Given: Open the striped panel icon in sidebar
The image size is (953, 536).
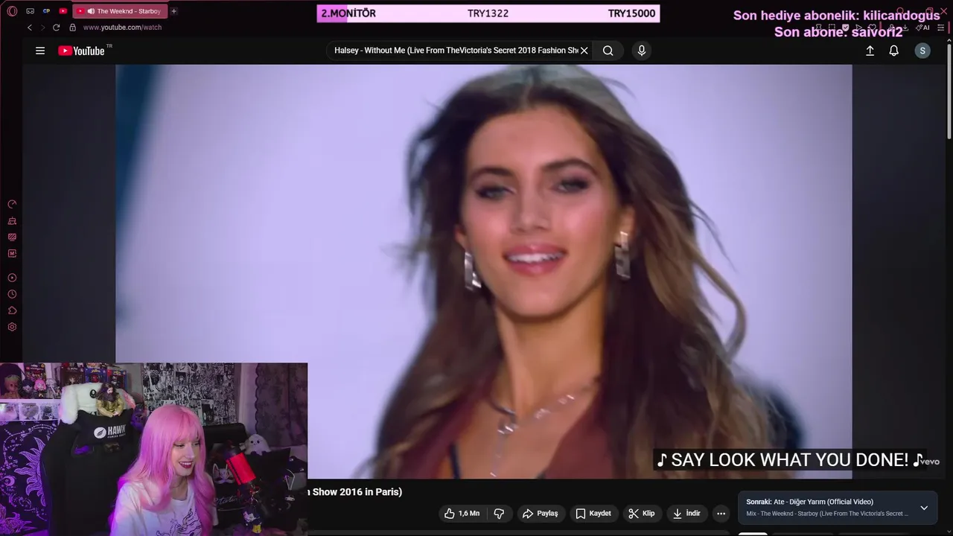Looking at the screenshot, I should (12, 237).
